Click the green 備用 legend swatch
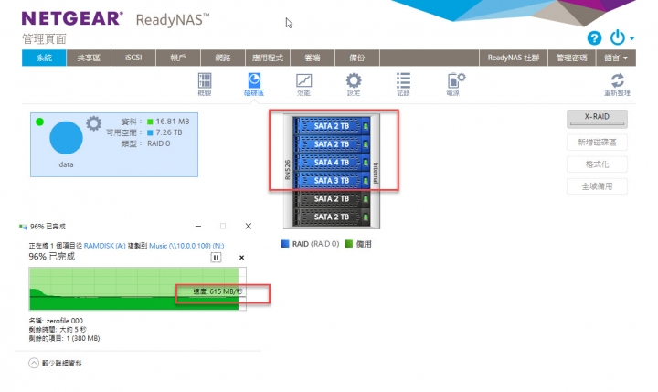Screen dimensions: 658x392 tap(348, 244)
